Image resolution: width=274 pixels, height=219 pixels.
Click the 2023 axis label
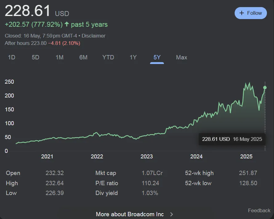(x=147, y=157)
